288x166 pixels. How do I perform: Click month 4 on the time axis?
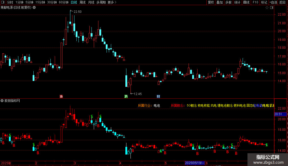[120, 163]
